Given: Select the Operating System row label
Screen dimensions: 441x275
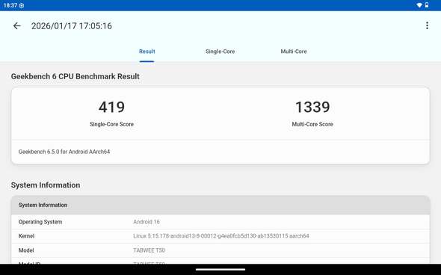Looking at the screenshot, I should tap(40, 222).
